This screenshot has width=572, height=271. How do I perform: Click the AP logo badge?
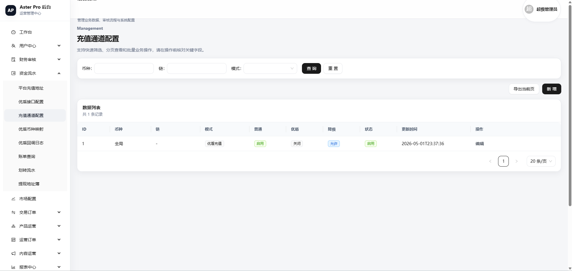[x=11, y=10]
